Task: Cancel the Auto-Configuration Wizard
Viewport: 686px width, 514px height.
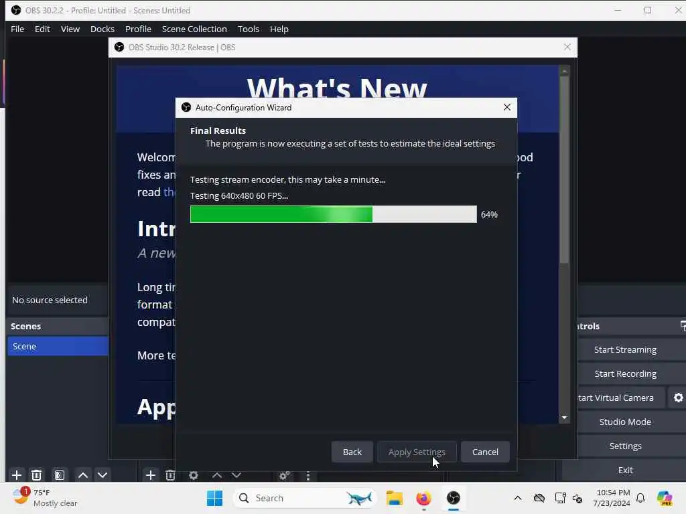Action: point(485,452)
